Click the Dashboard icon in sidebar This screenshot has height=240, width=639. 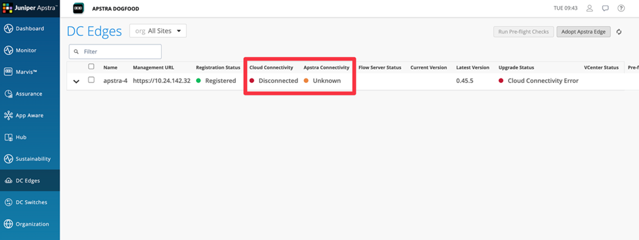[8, 29]
